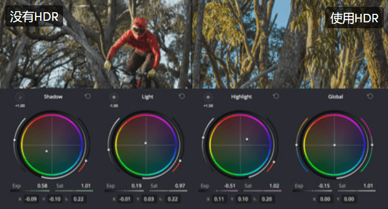Reset the Global color wheel
The height and width of the screenshot is (209, 388).
(370, 96)
